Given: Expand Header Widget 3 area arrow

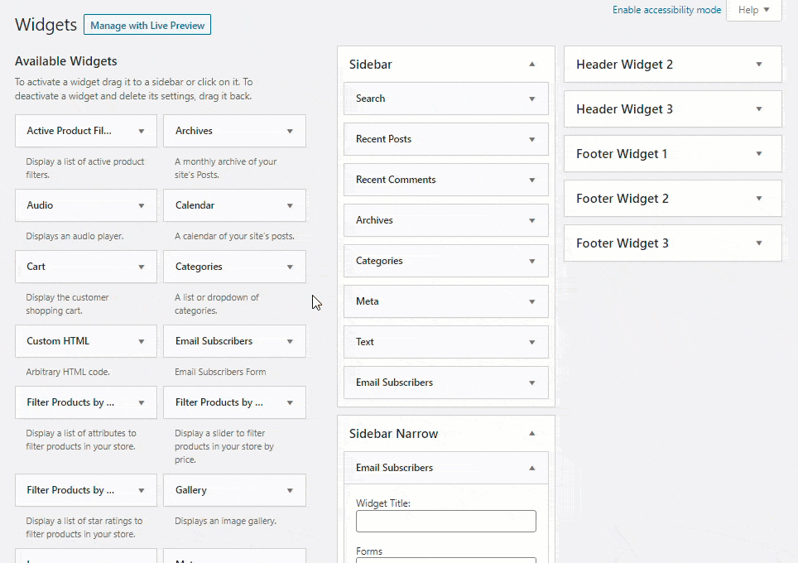Looking at the screenshot, I should point(759,109).
